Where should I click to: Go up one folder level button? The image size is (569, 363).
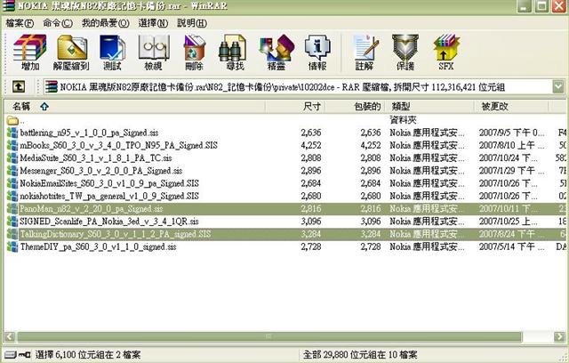(18, 87)
